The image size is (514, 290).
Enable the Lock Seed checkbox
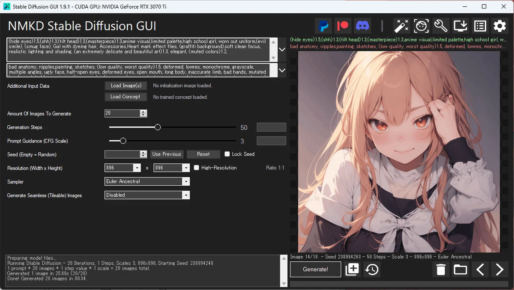227,154
